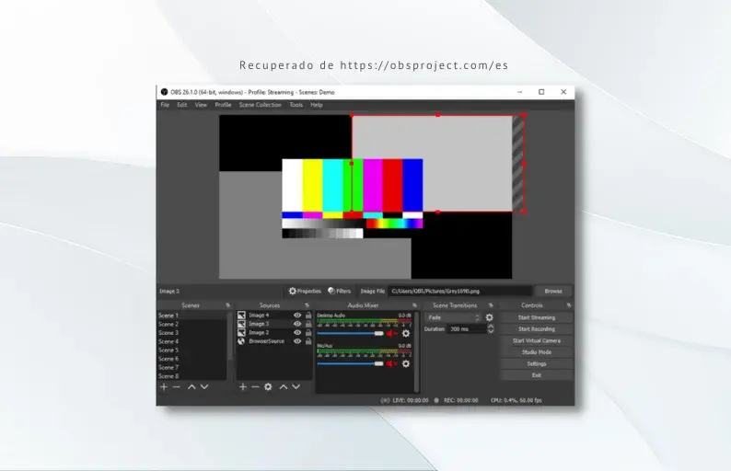The image size is (731, 471).
Task: Click Start Virtual Camera button
Action: tap(537, 340)
